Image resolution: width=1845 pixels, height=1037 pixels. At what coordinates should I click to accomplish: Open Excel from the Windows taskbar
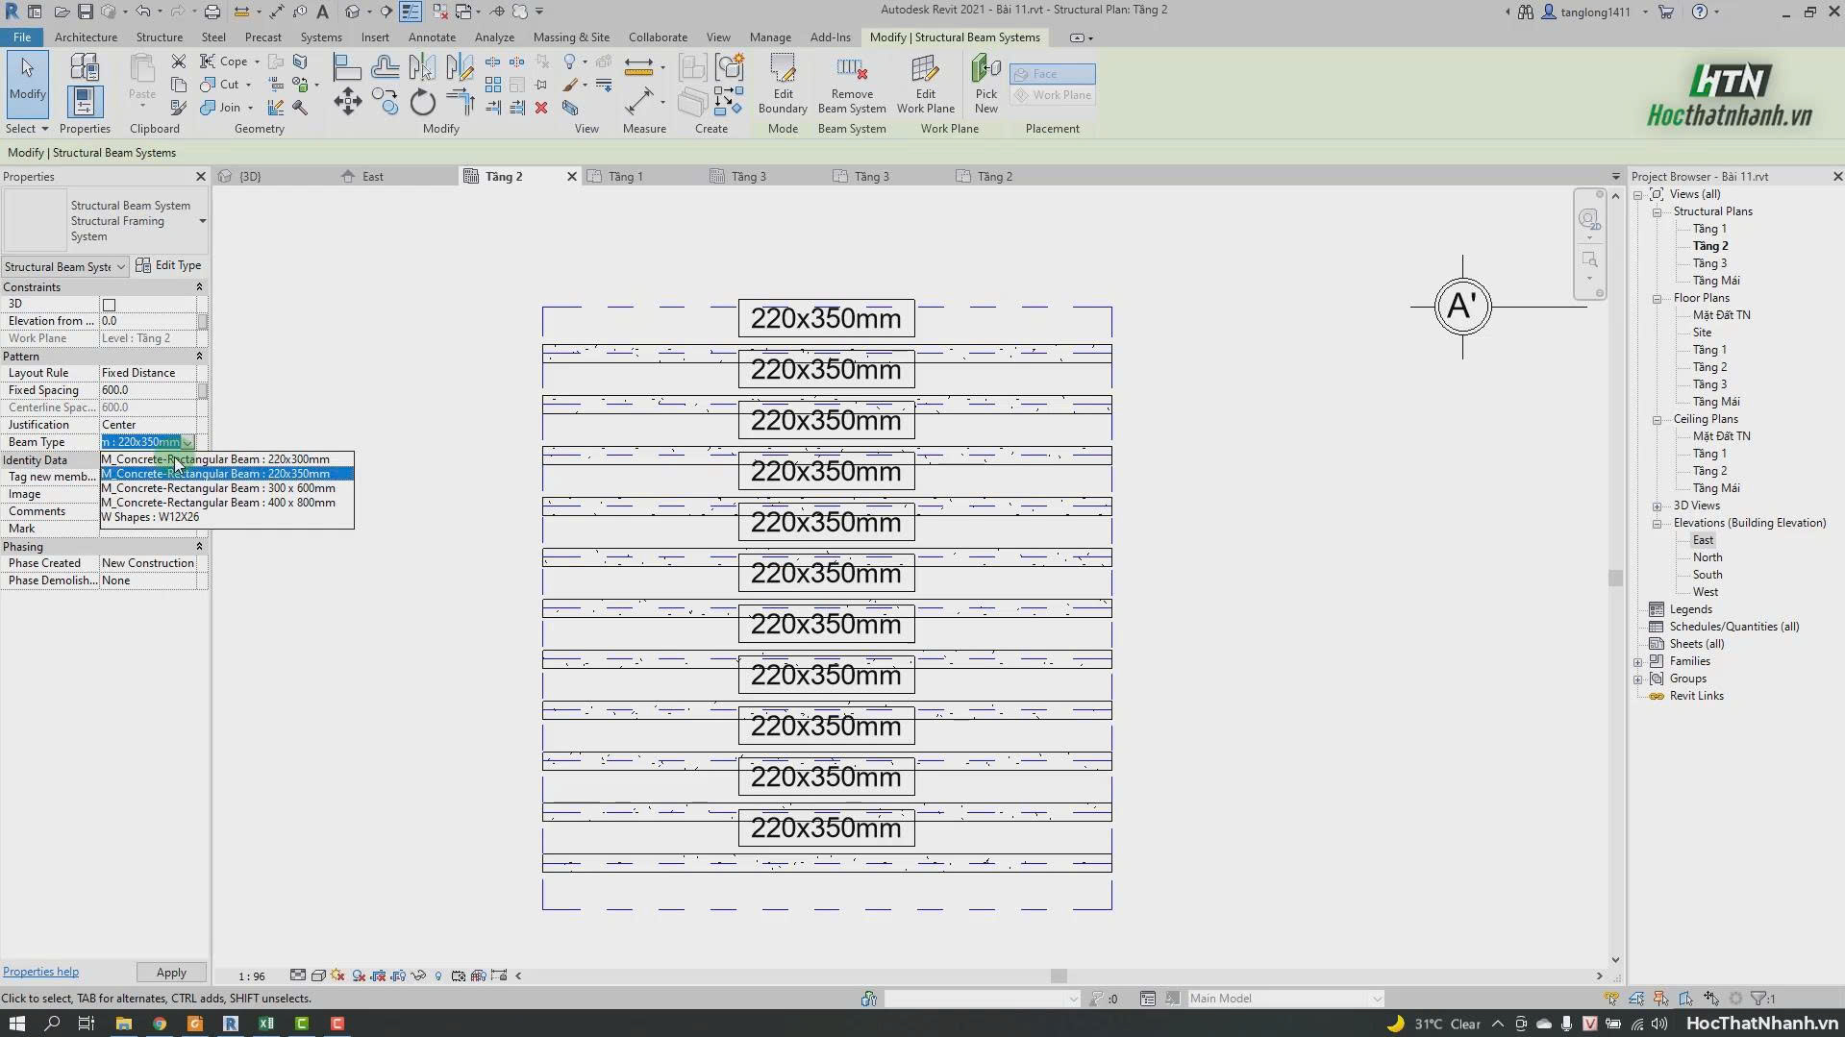[x=266, y=1024]
